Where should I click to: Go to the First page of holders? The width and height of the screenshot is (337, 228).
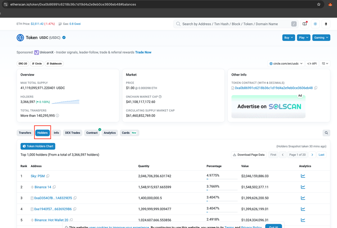coord(273,155)
